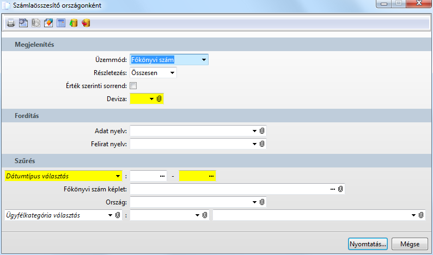Screen dimensions: 433x255
Task: Click the database icon with red arrow
Action: tap(86, 23)
